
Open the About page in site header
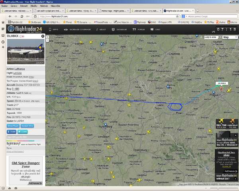point(101,29)
